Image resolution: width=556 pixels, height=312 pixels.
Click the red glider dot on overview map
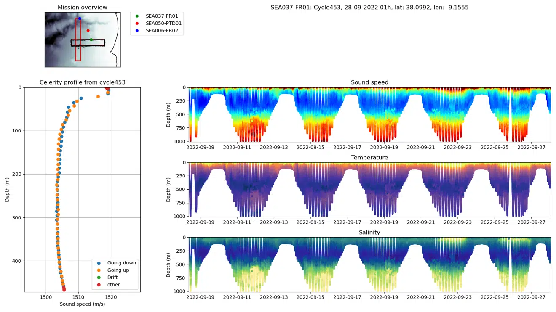(88, 31)
